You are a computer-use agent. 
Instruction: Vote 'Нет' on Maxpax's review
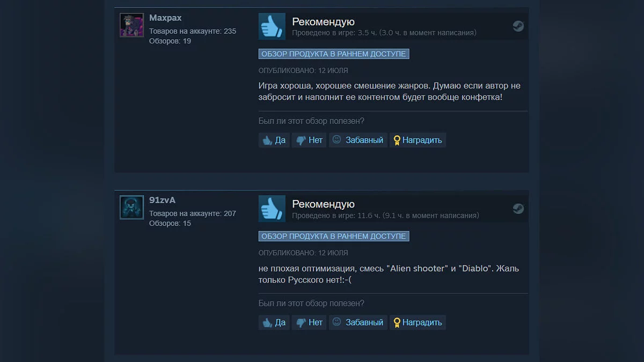pyautogui.click(x=309, y=140)
